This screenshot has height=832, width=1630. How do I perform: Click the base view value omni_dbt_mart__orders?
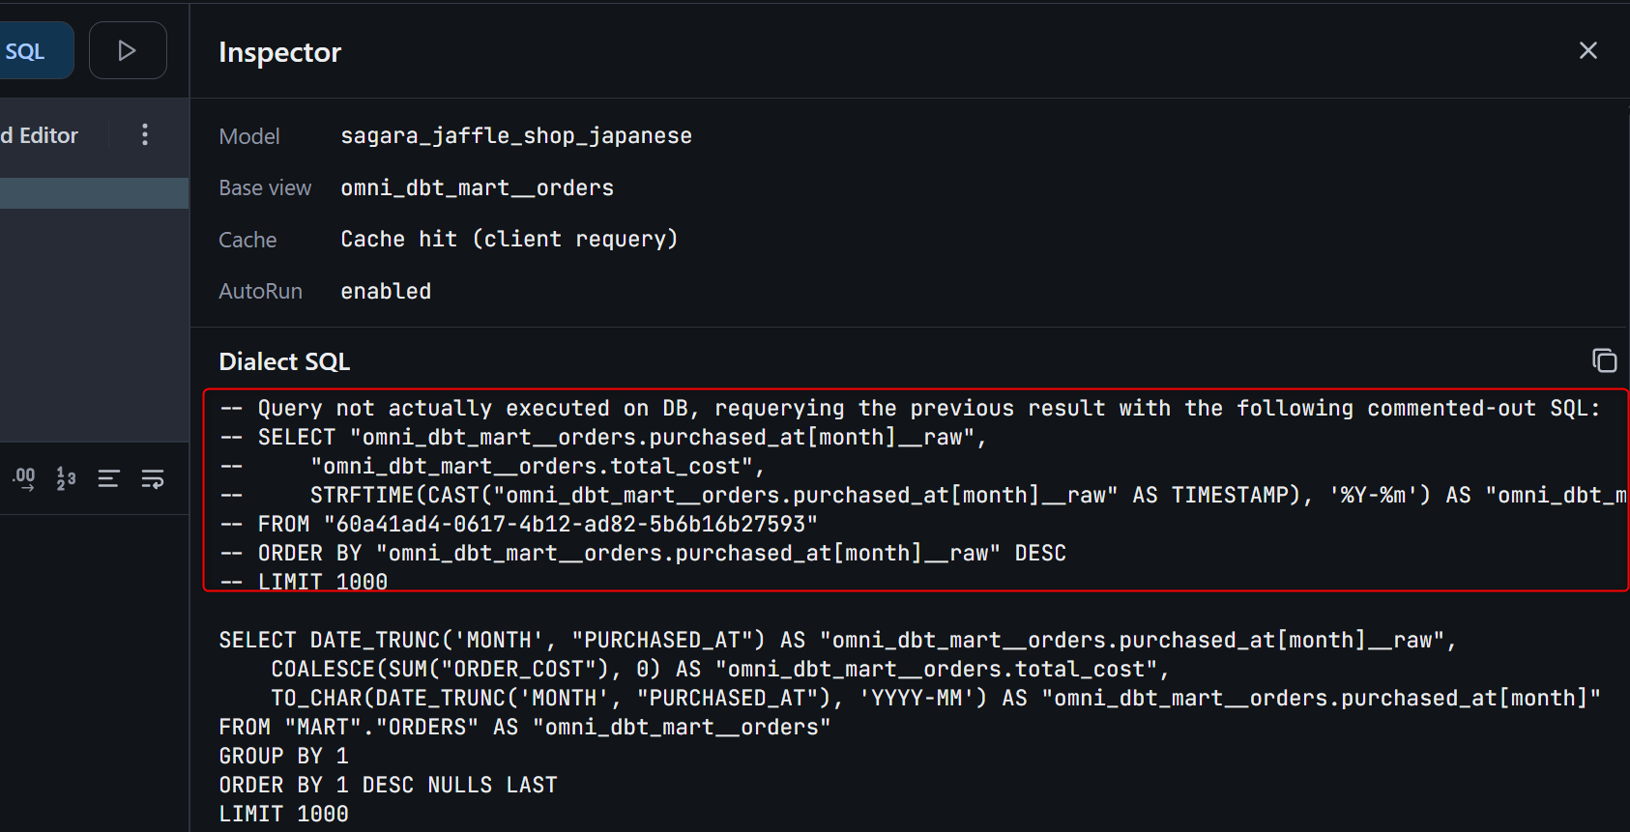click(x=477, y=187)
